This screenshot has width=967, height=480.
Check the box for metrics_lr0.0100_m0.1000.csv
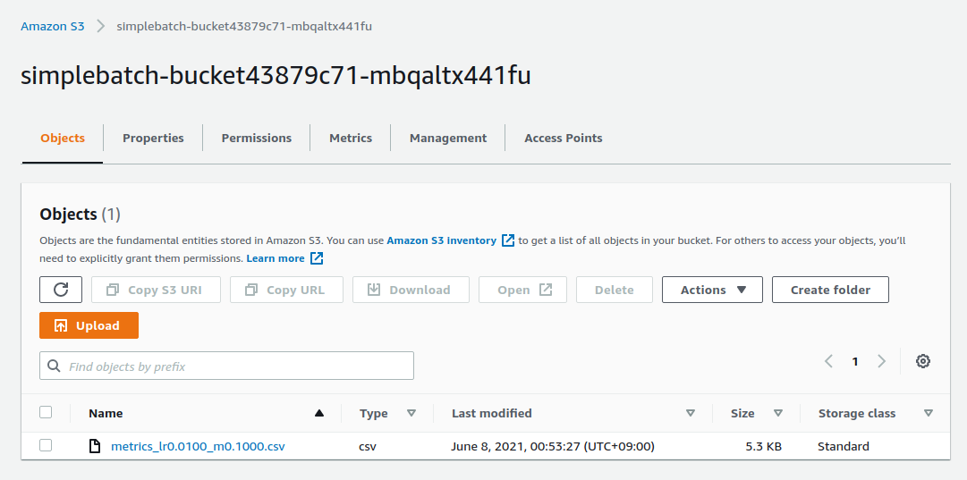point(46,445)
